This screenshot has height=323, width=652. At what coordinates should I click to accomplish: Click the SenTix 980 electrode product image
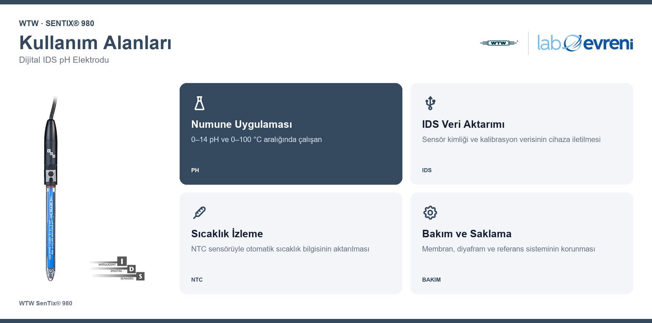[51, 188]
